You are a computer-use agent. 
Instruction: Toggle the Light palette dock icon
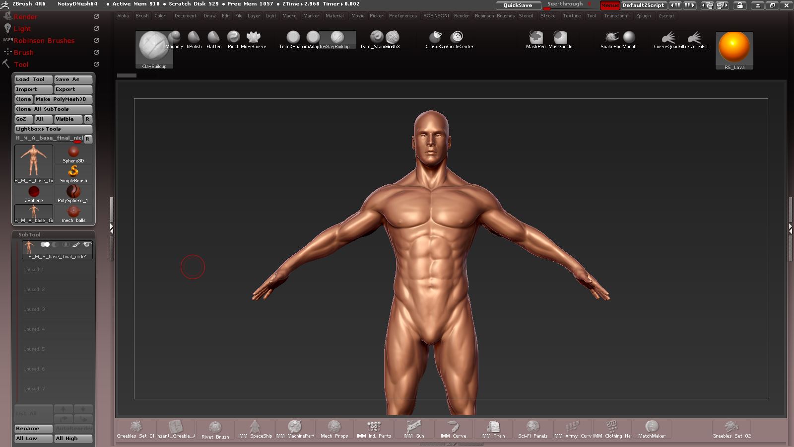click(x=96, y=28)
